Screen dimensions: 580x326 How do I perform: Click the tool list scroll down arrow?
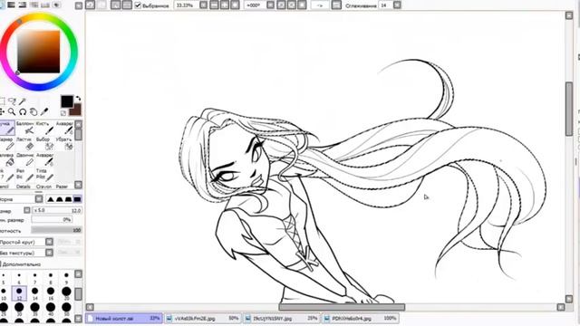pos(78,185)
